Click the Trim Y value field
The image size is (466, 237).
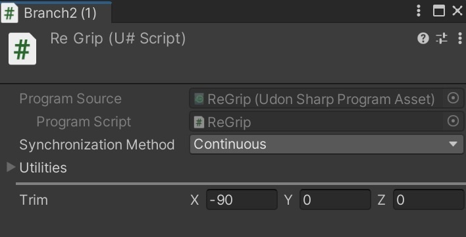[335, 199]
